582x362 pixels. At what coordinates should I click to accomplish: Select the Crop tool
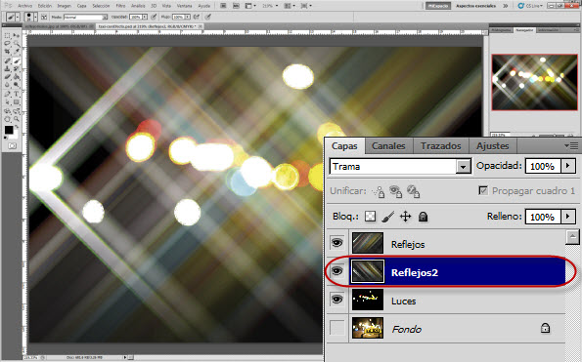(x=7, y=52)
